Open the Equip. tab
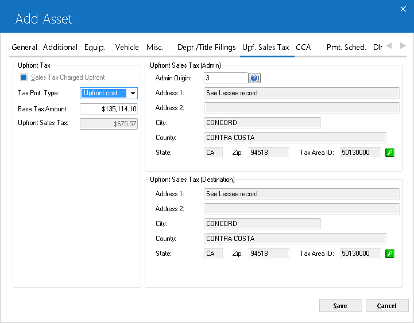 (x=95, y=47)
